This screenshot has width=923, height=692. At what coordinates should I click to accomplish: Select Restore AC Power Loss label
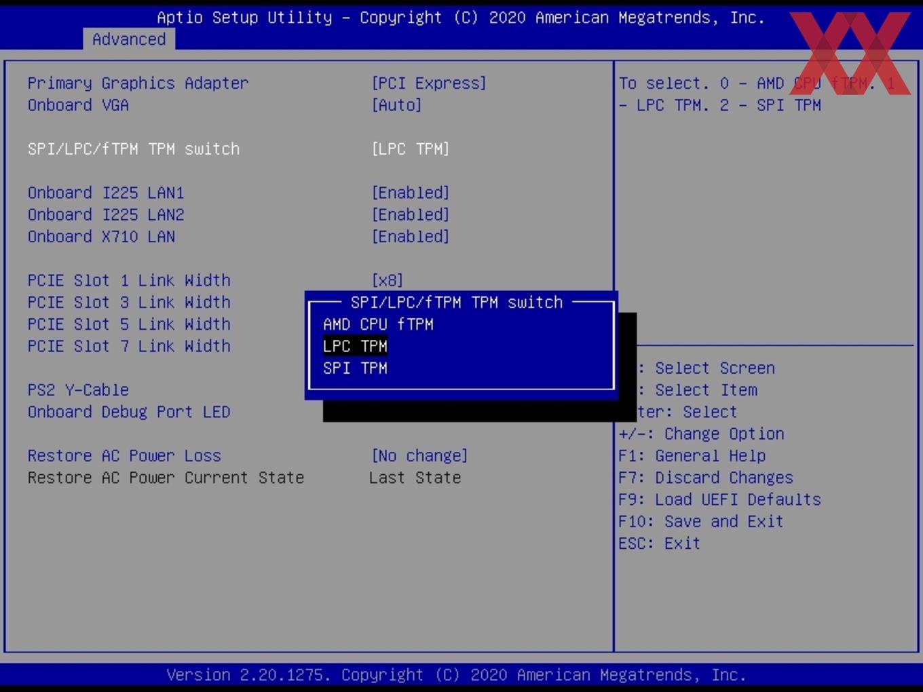pyautogui.click(x=124, y=456)
